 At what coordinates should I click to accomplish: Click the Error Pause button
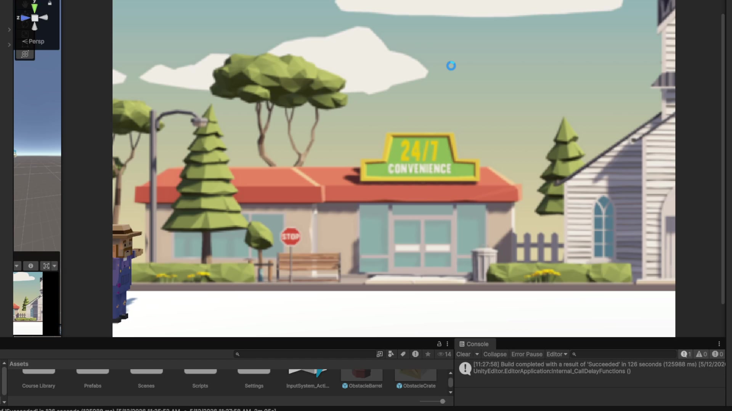coord(527,354)
